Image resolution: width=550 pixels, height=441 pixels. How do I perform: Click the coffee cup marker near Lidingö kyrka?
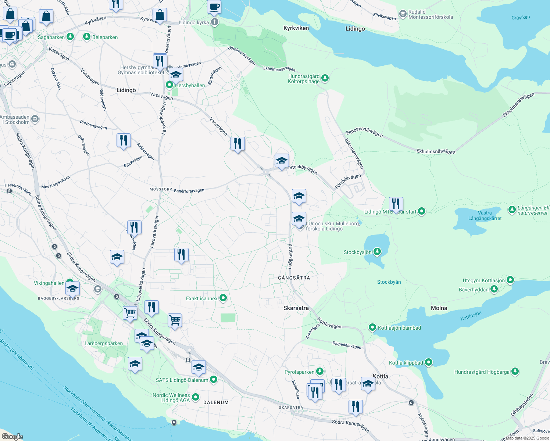pos(214,7)
